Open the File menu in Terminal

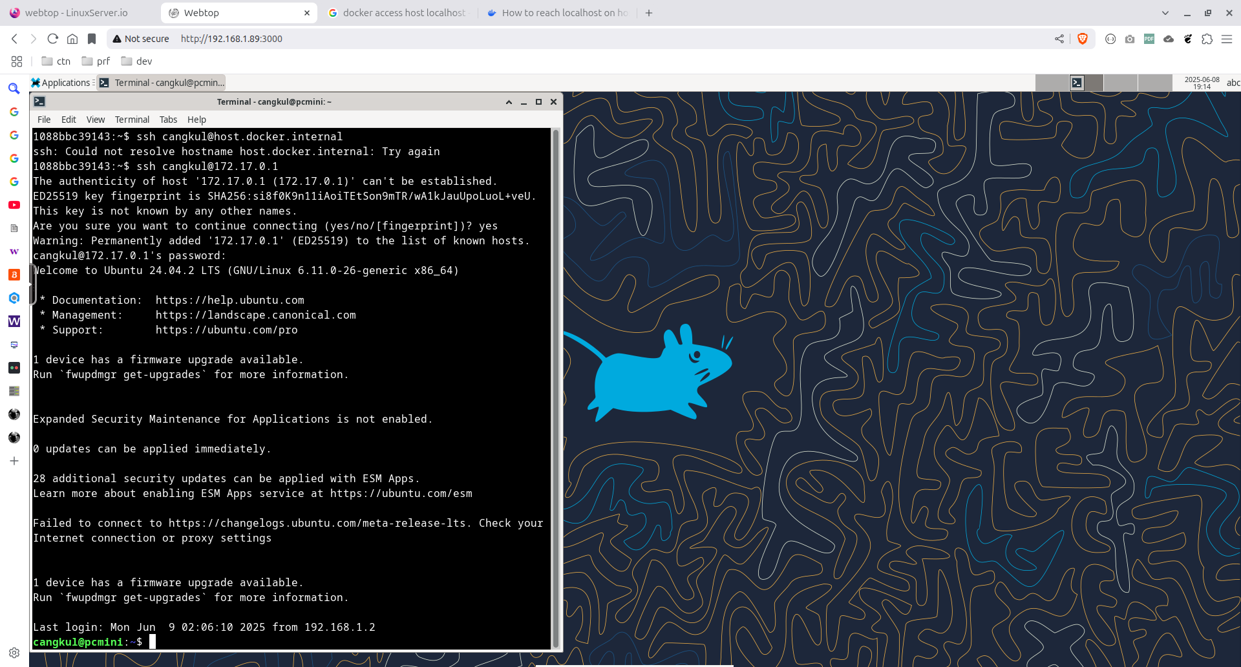44,120
